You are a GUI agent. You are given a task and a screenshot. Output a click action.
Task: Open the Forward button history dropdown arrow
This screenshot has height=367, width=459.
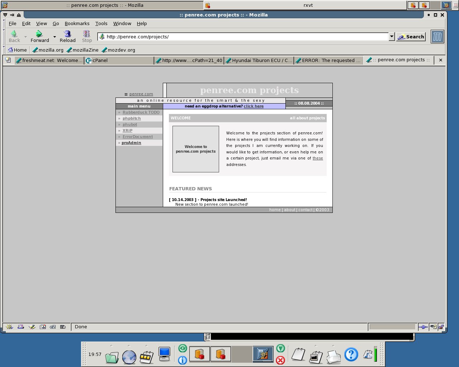(x=55, y=37)
